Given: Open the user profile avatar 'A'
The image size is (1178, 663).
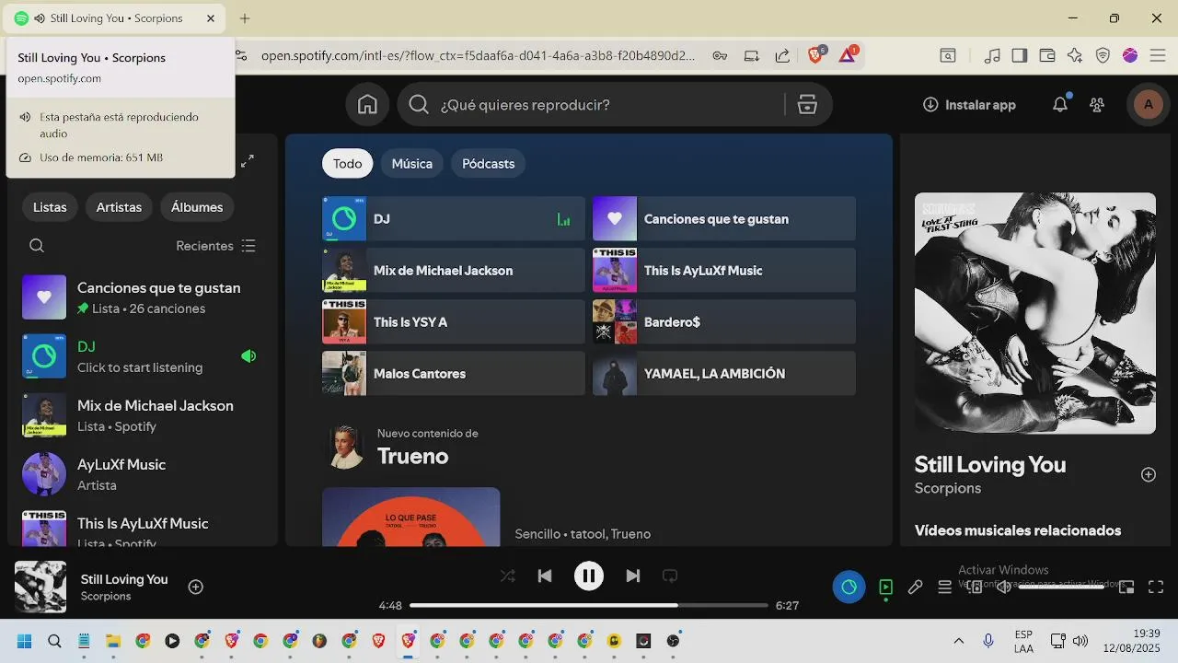Looking at the screenshot, I should [1148, 105].
